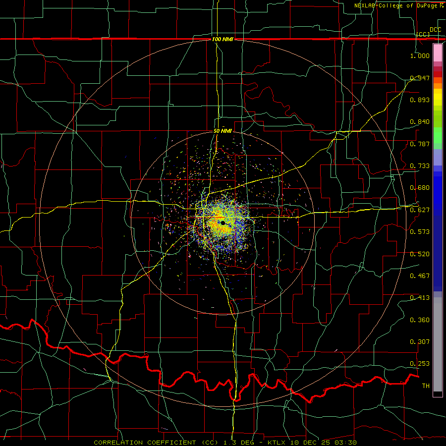This screenshot has height=446, width=446.
Task: Click the 0.413 color scale value
Action: click(420, 298)
